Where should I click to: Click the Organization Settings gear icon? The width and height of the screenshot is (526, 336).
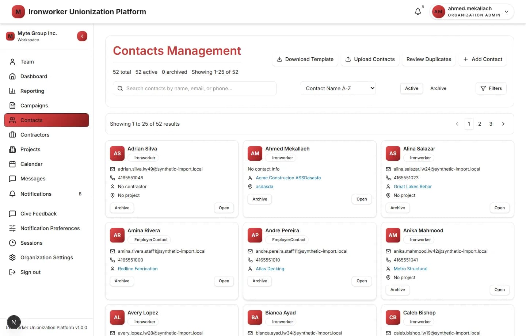(12, 257)
